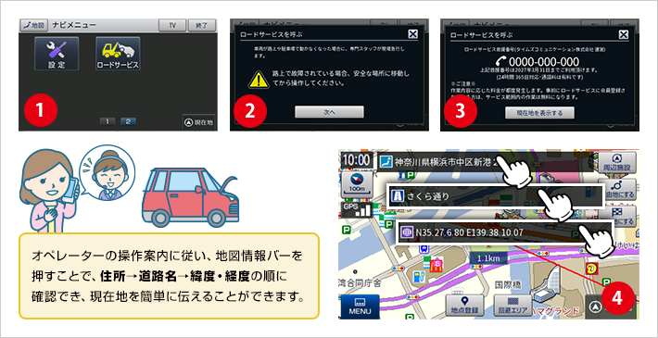Tap the 現在地 button in navi menu
The image size is (658, 338).
click(199, 123)
